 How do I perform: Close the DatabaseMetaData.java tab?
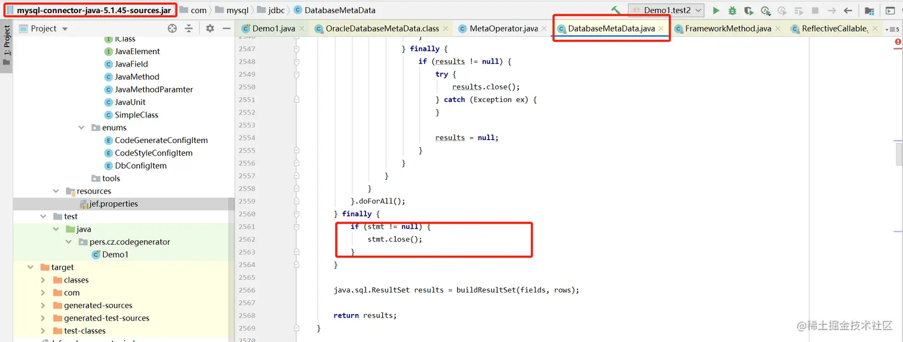tap(661, 29)
